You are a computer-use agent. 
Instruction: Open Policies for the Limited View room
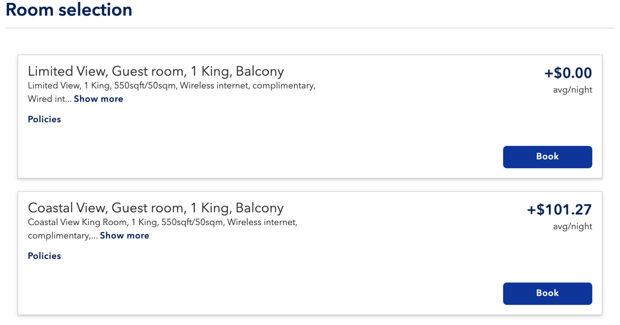click(44, 119)
